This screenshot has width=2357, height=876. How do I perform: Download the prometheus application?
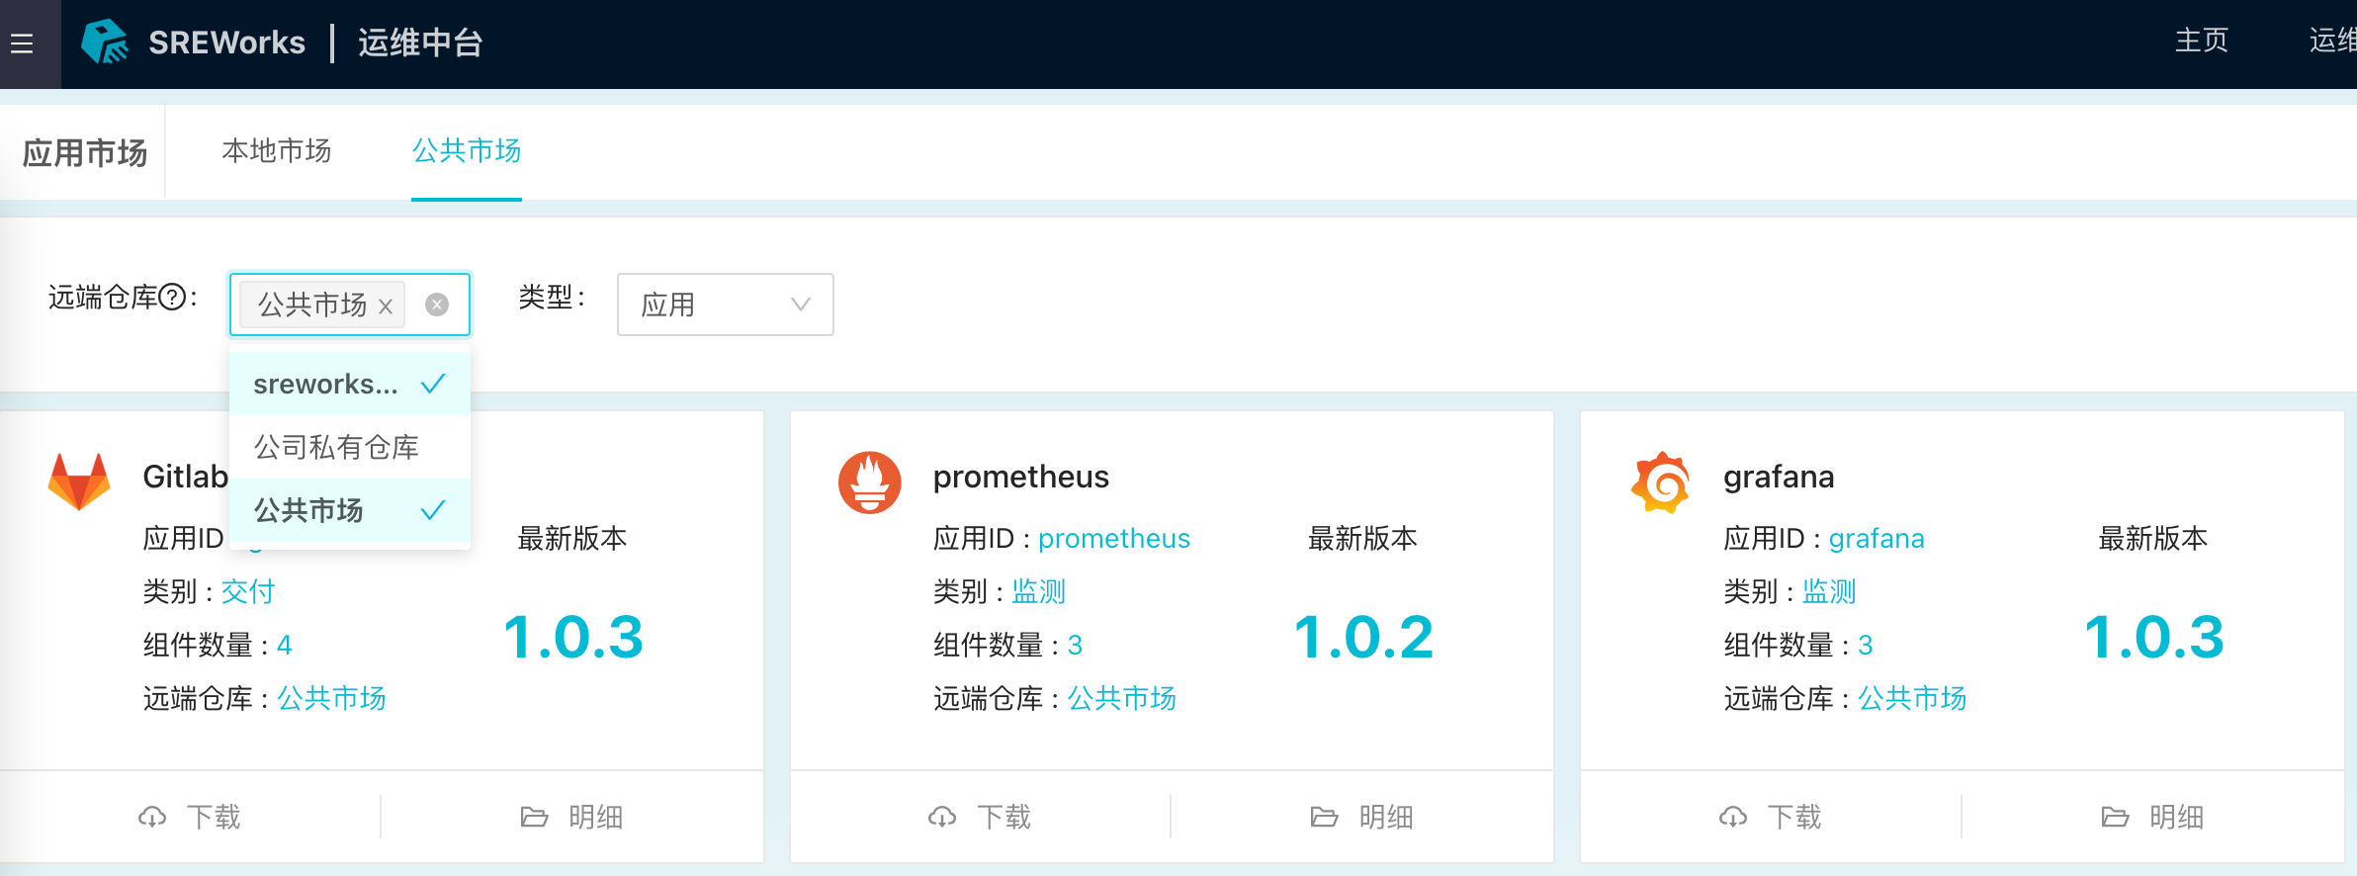click(x=980, y=817)
